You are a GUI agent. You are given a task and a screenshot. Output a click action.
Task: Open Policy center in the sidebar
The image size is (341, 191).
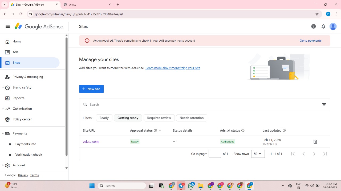click(30, 119)
